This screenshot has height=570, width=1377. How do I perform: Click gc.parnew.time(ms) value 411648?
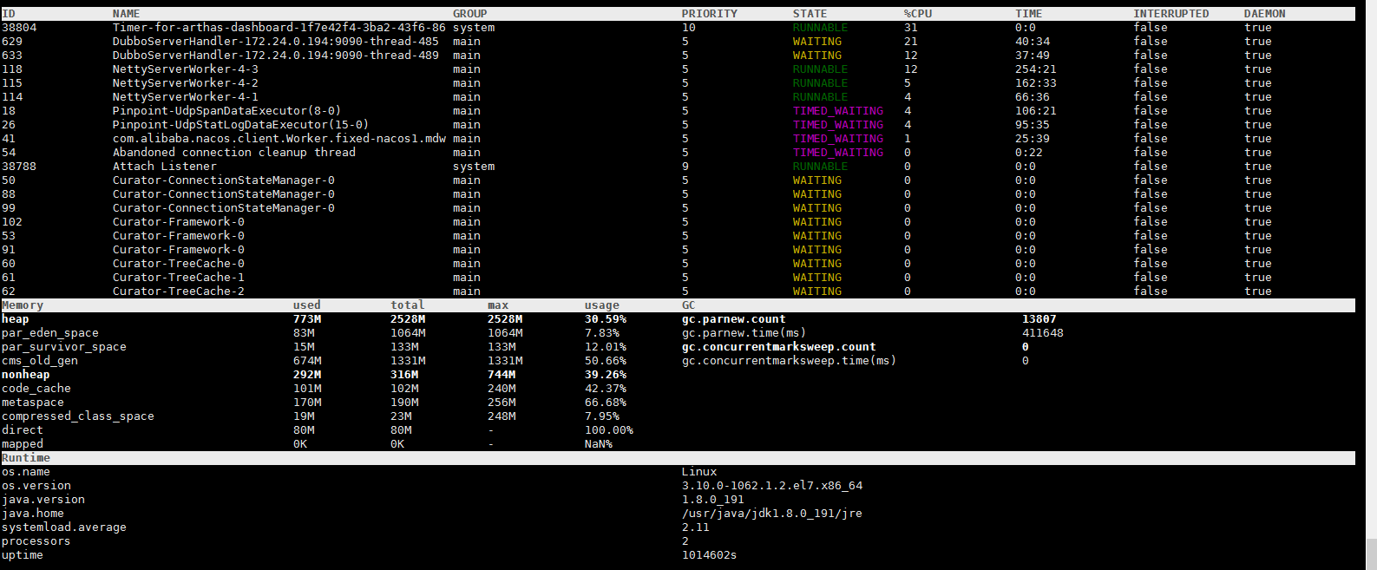click(x=1042, y=333)
